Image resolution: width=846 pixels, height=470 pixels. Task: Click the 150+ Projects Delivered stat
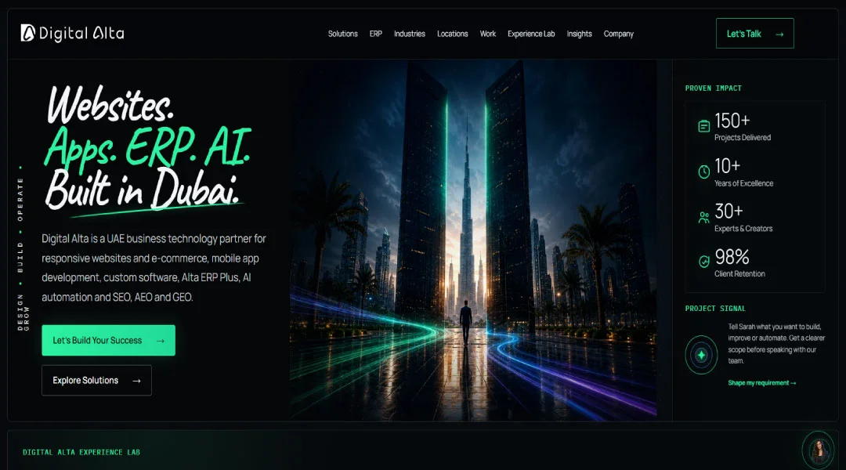tap(743, 126)
